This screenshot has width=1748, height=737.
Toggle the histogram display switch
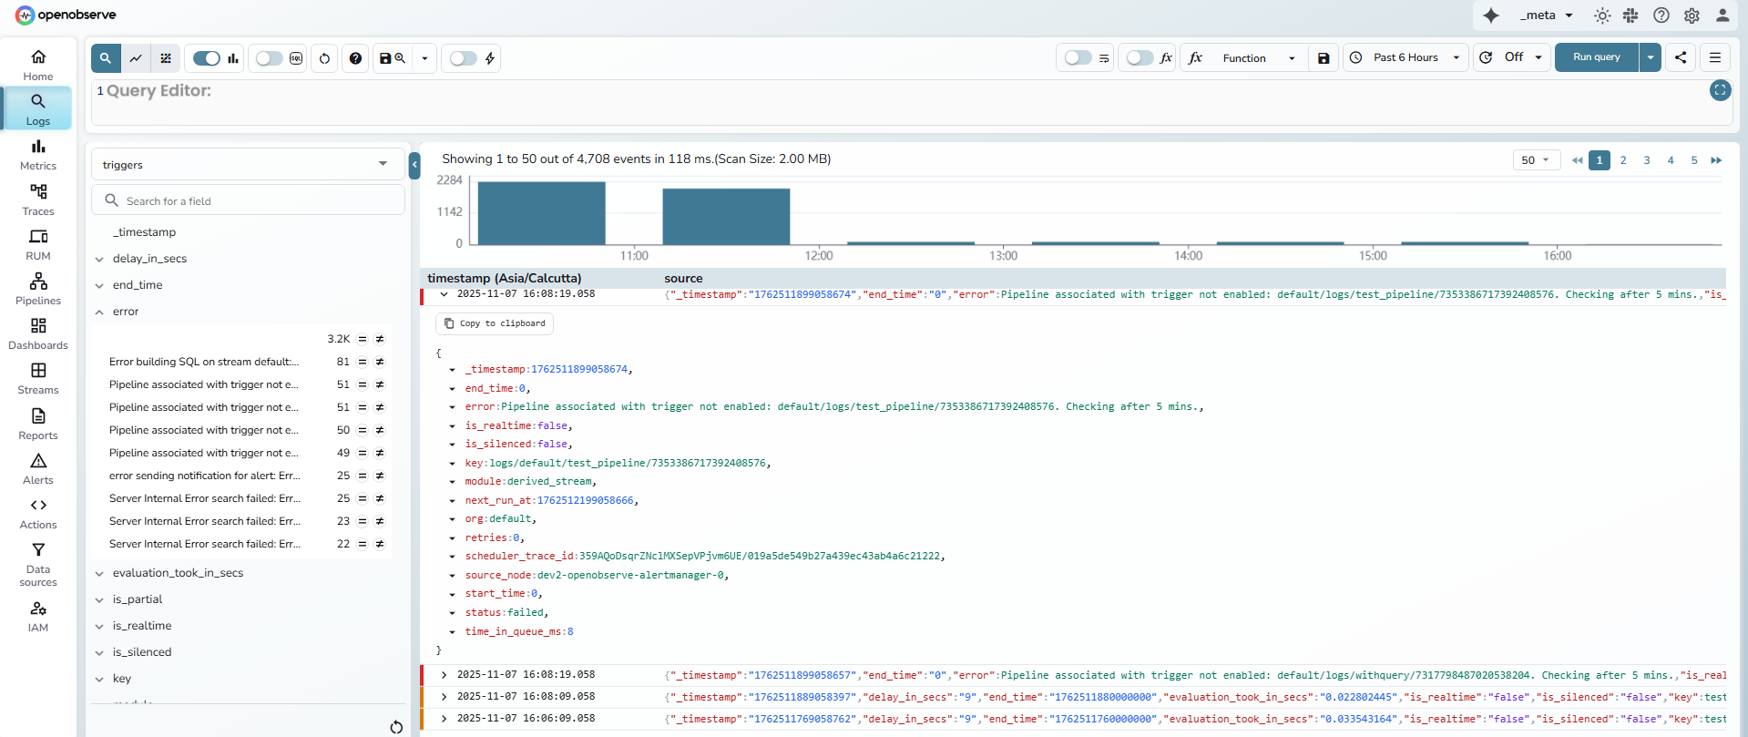207,58
